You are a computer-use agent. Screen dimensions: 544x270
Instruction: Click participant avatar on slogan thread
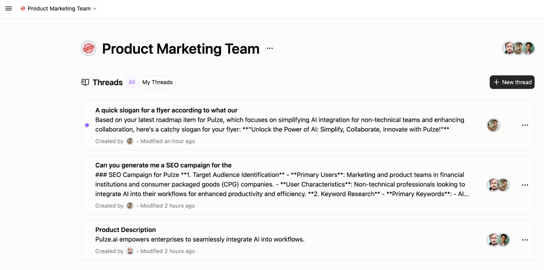point(493,125)
